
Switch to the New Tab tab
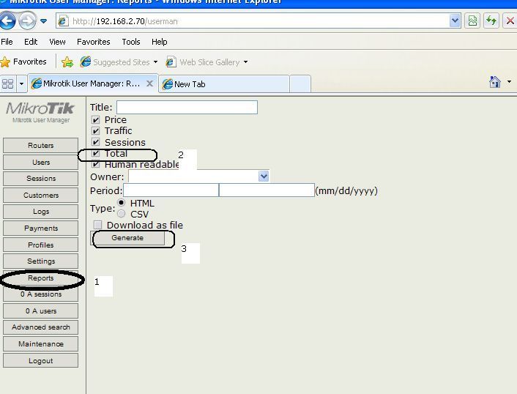[x=223, y=84]
